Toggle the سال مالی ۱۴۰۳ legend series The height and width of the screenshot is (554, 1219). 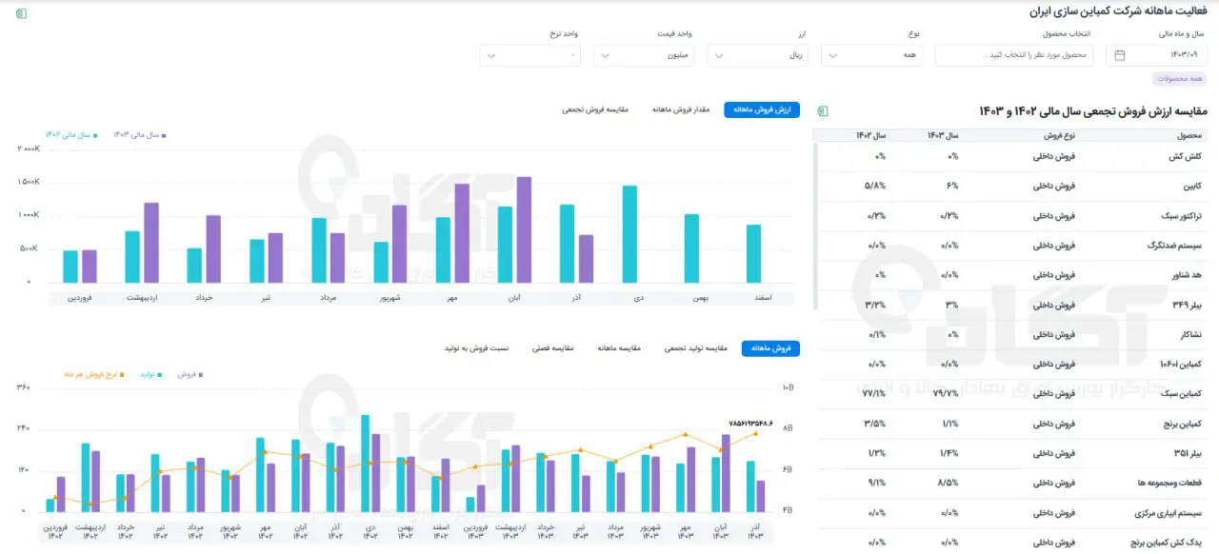[140, 135]
